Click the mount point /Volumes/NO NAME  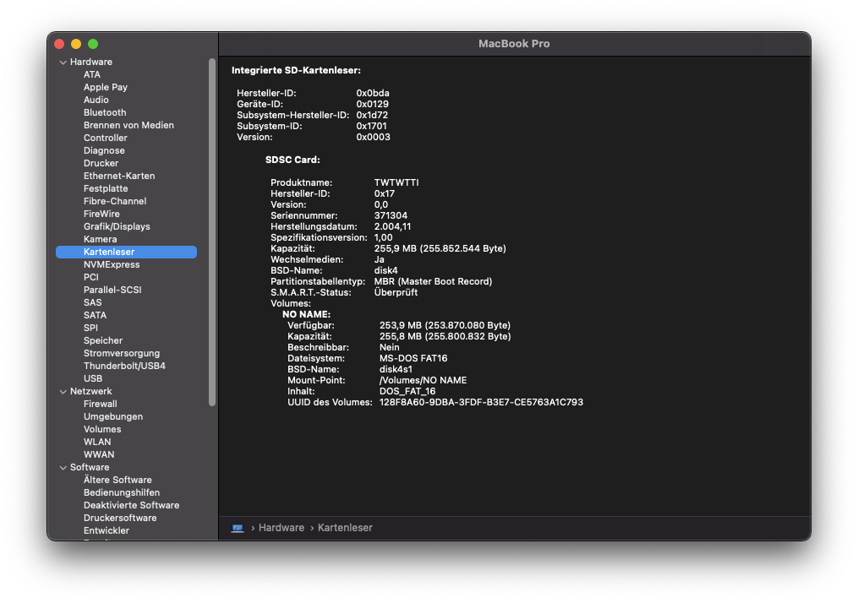pos(423,380)
